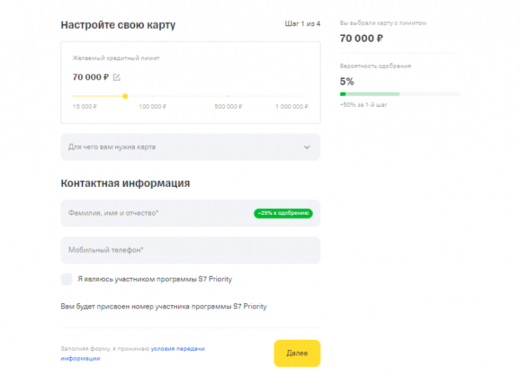Screen dimensions: 520x384
Task: Open the Для чего вам нужна карта dropdown
Action: coord(188,147)
